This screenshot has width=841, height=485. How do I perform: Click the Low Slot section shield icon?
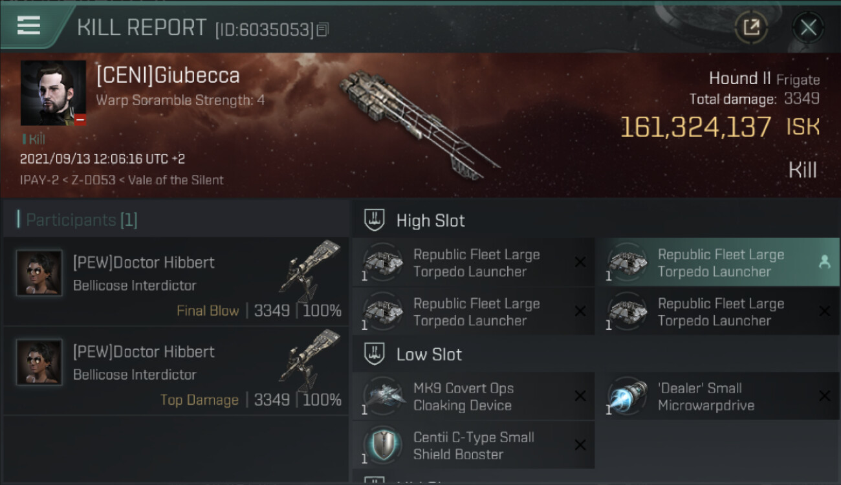click(x=375, y=354)
